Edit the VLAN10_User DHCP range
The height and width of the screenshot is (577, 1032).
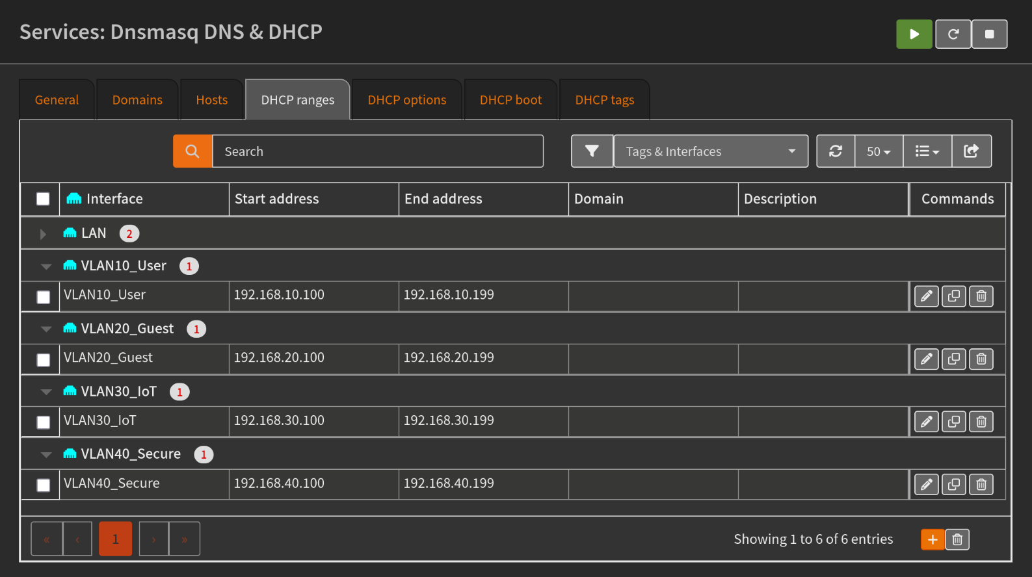926,296
